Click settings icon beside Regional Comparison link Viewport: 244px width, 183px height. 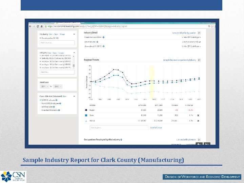point(199,60)
